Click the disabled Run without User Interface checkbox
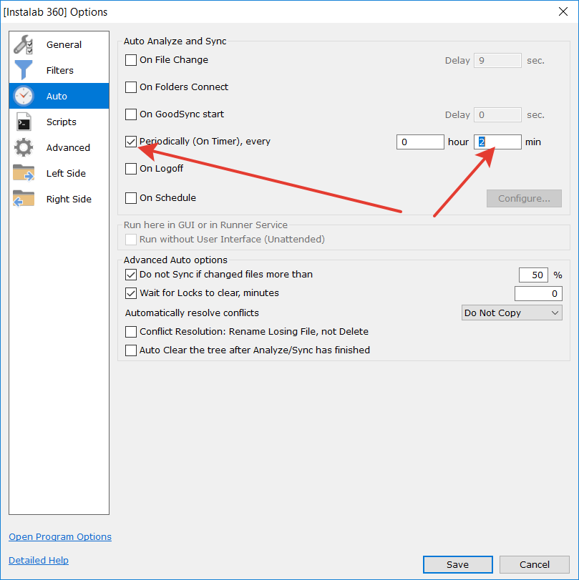The width and height of the screenshot is (579, 580). (131, 240)
